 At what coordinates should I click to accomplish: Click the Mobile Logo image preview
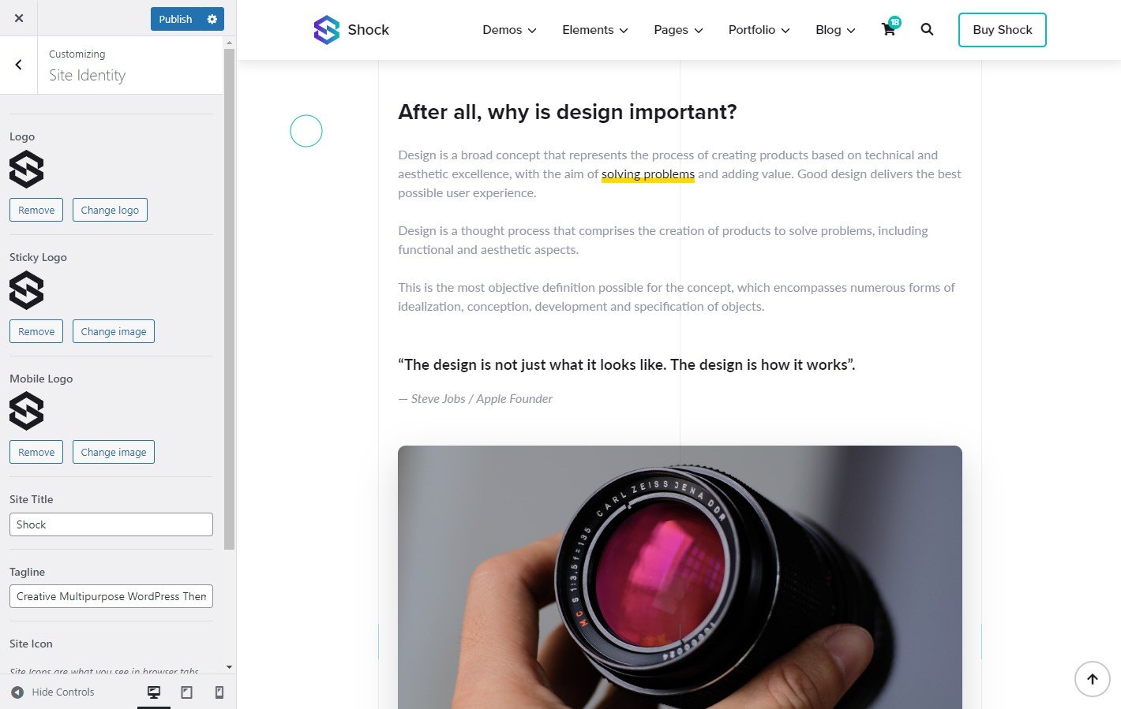coord(27,411)
